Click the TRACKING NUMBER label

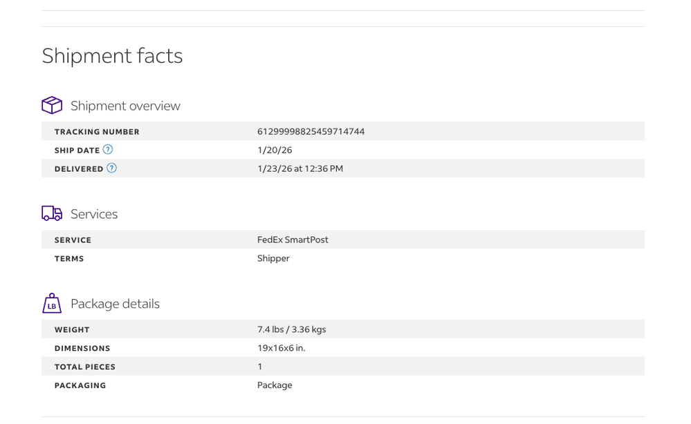click(x=97, y=132)
